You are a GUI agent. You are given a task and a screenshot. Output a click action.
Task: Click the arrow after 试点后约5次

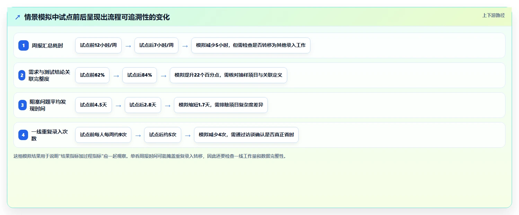tap(188, 135)
